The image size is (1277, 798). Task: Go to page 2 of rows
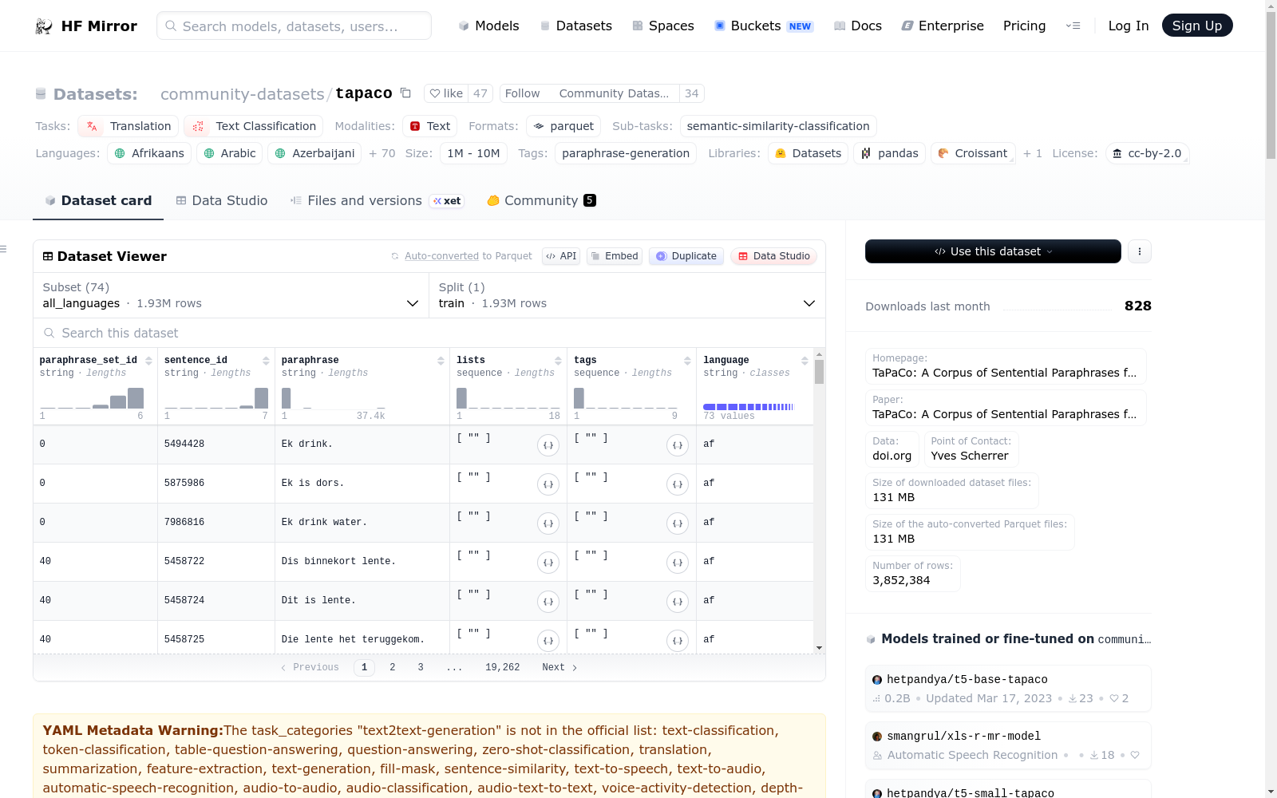pyautogui.click(x=393, y=668)
